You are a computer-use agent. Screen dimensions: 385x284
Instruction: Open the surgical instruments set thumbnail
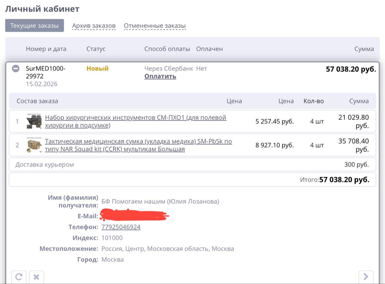[x=34, y=121]
